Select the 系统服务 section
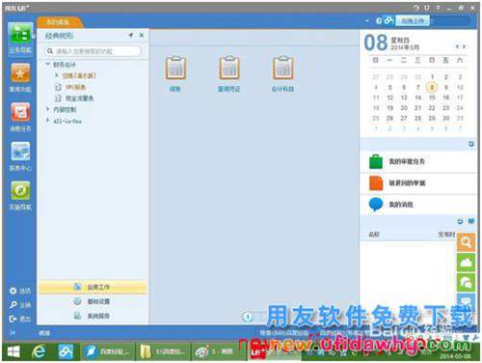Screen dimensions: 482x363 tap(93, 316)
